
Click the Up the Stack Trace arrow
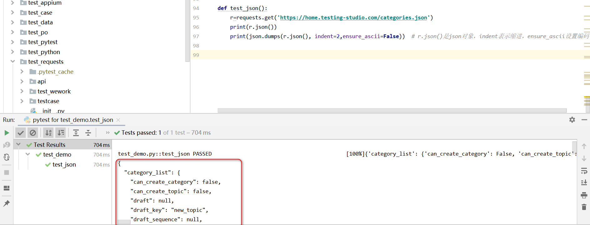584,146
